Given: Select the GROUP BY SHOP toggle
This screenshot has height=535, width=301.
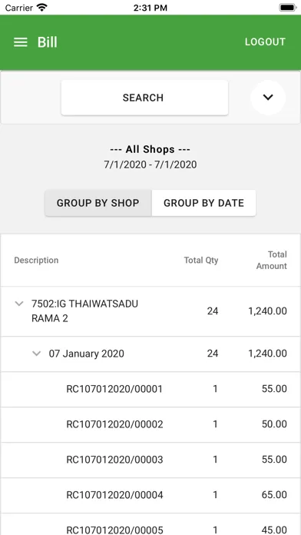Looking at the screenshot, I should 98,203.
